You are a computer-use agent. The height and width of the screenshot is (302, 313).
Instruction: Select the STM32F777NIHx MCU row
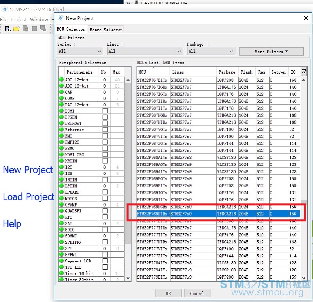[218, 242]
